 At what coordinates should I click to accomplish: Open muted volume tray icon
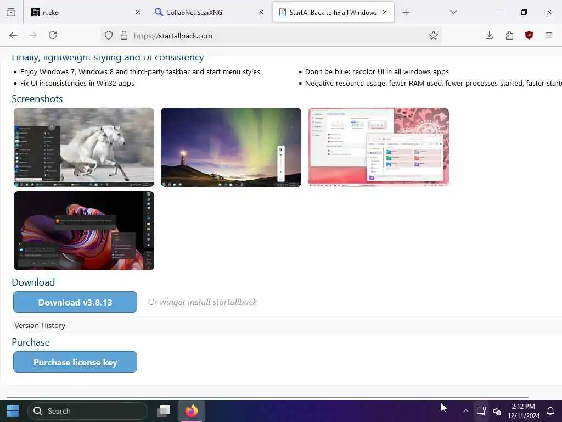click(x=497, y=411)
